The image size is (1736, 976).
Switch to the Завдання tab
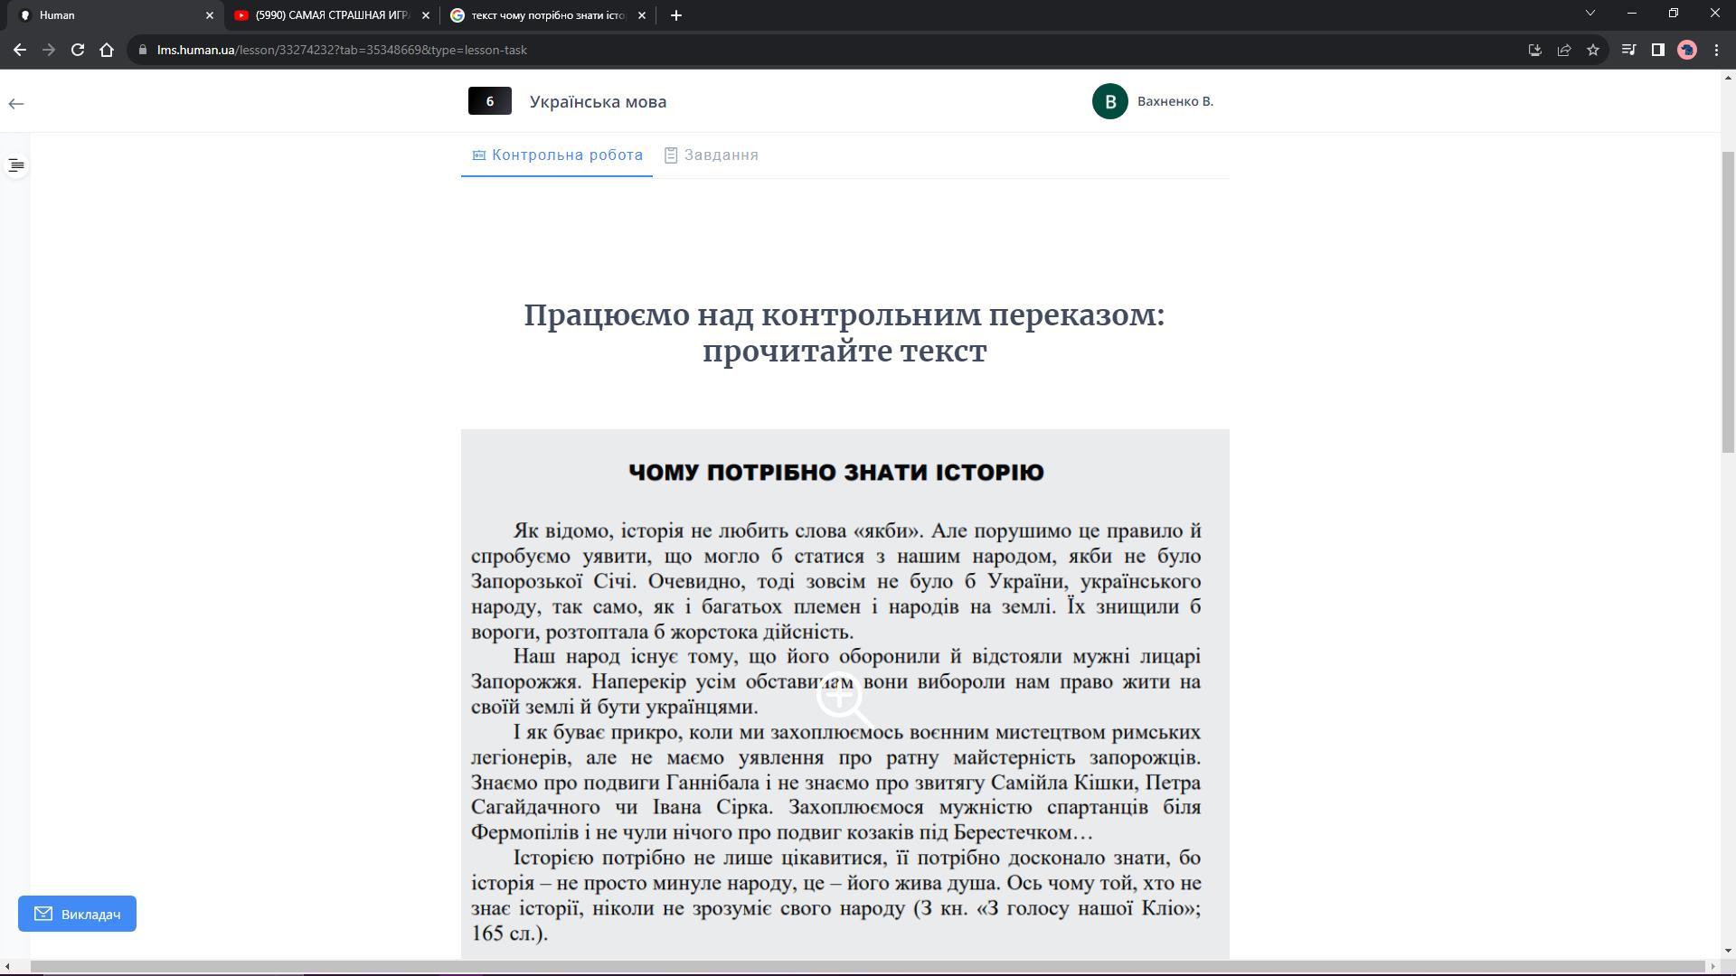[x=711, y=155]
